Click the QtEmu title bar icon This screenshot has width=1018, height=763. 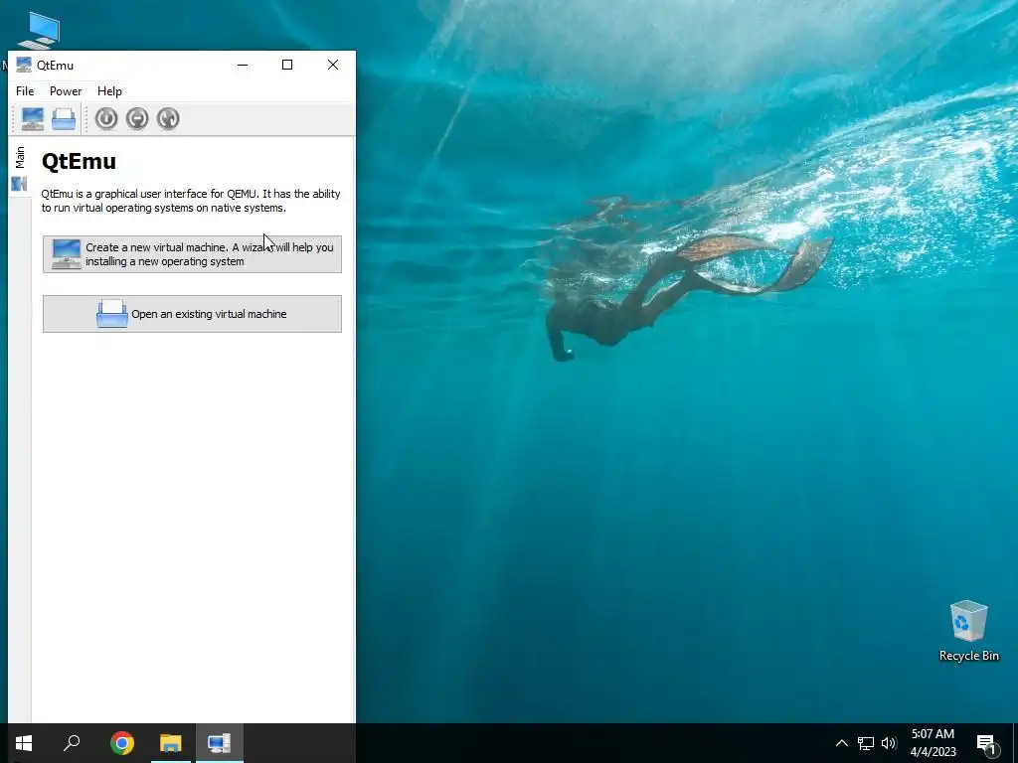point(24,65)
